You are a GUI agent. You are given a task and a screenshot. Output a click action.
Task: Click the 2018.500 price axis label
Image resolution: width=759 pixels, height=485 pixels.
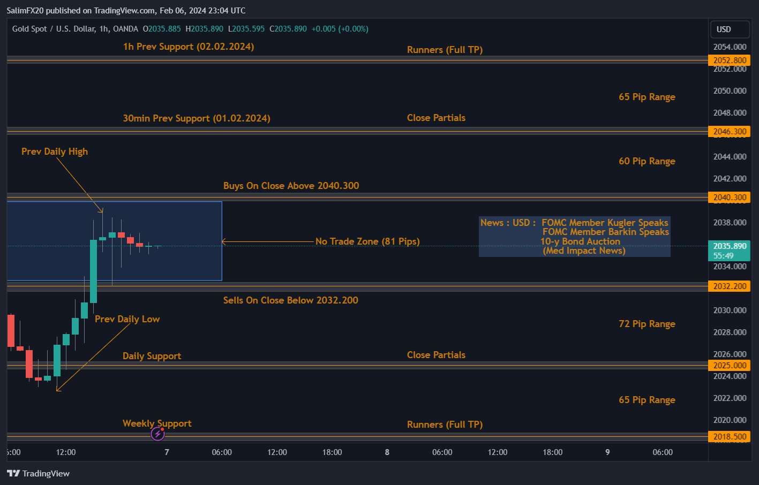(x=729, y=437)
